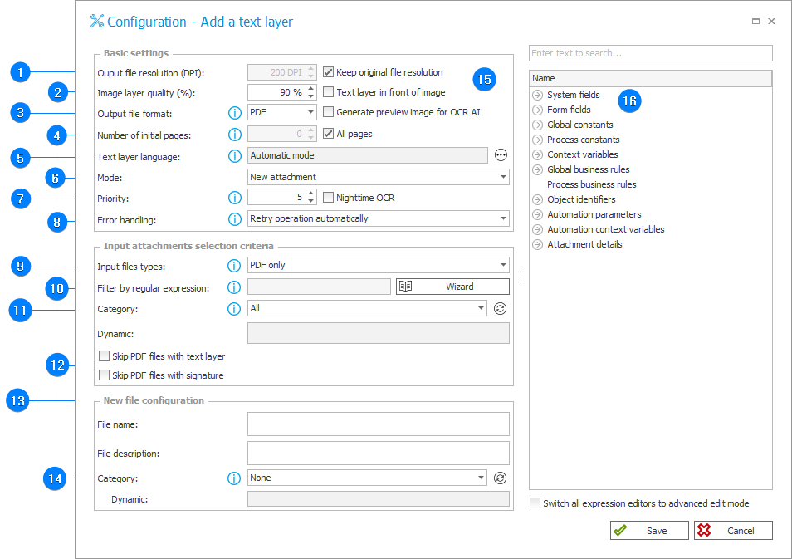Image resolution: width=792 pixels, height=559 pixels.
Task: Uncheck Keep original file resolution
Action: 328,71
